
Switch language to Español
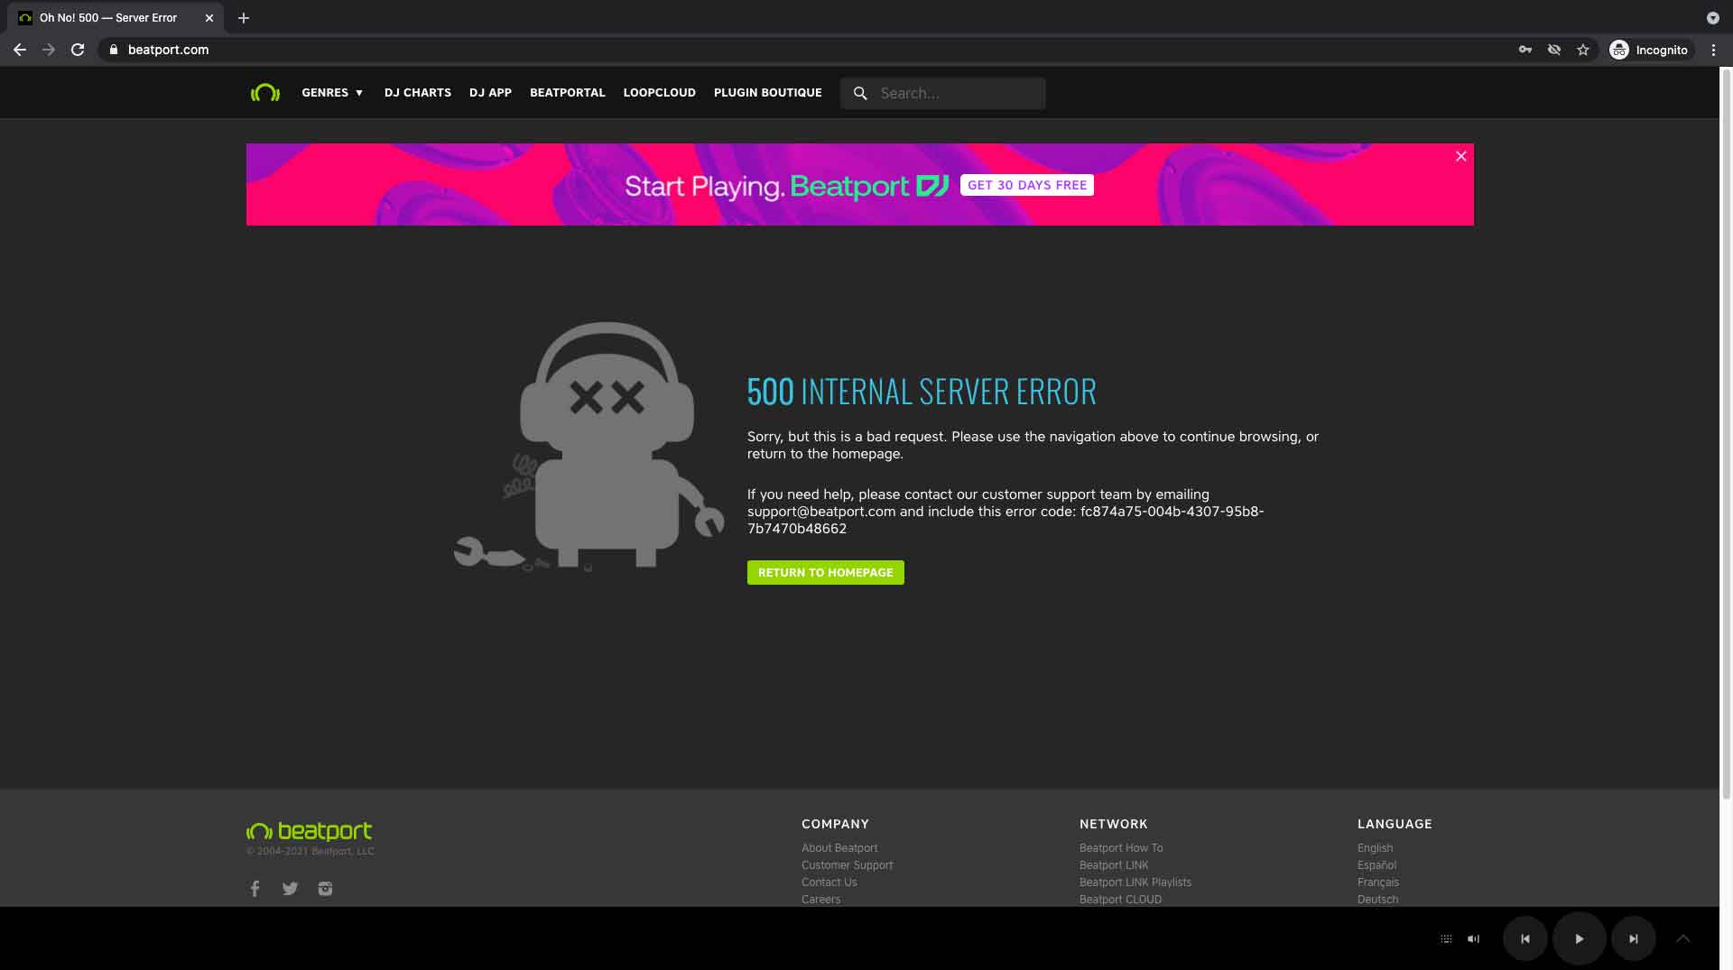(x=1377, y=865)
